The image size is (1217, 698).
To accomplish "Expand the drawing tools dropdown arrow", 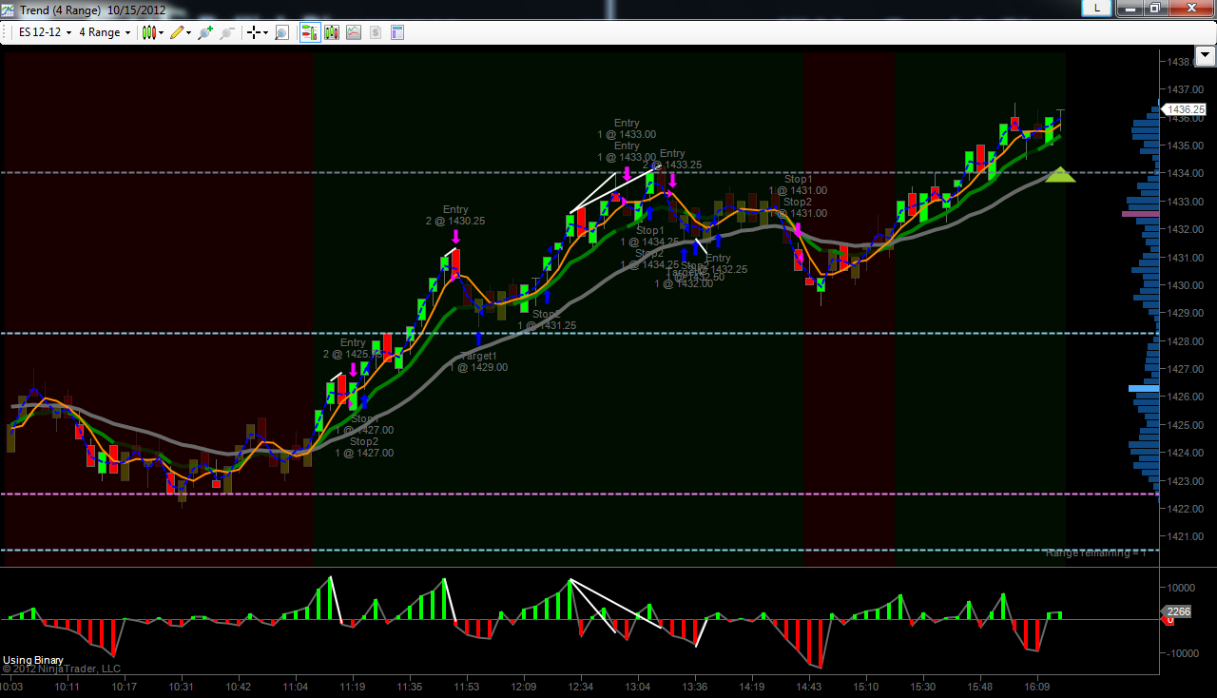I will (x=188, y=32).
